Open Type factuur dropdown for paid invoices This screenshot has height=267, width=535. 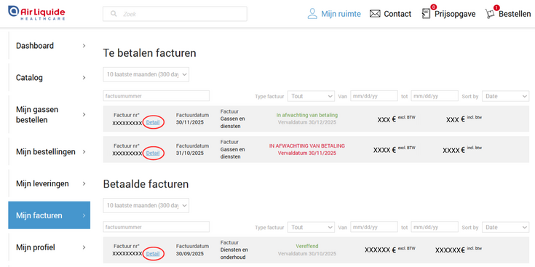(312, 227)
